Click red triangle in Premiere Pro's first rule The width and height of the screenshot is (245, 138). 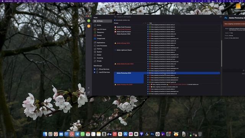[152, 84]
